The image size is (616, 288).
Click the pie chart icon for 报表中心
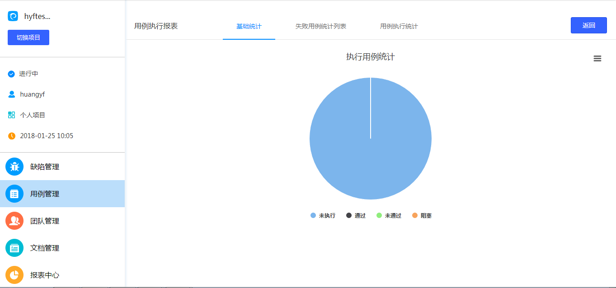(14, 275)
